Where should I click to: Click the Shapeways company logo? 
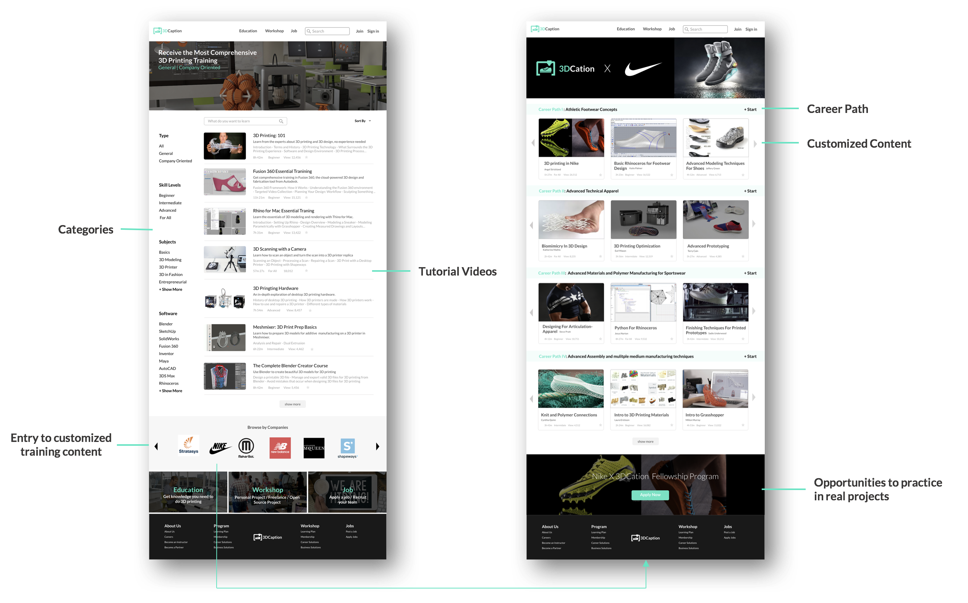[x=347, y=447]
